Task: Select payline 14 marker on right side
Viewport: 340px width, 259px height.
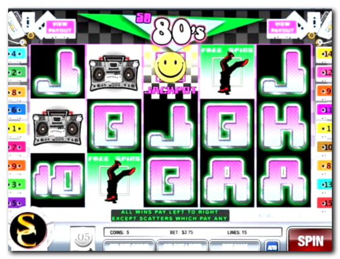Action: [324, 54]
